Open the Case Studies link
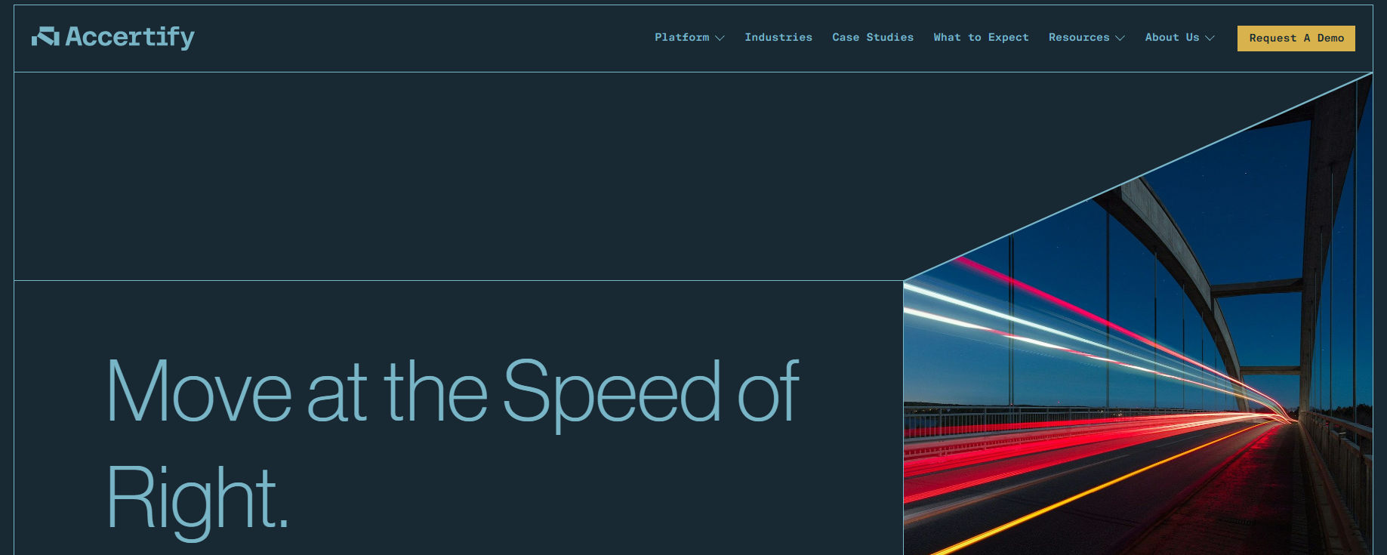The image size is (1387, 555). 873,37
